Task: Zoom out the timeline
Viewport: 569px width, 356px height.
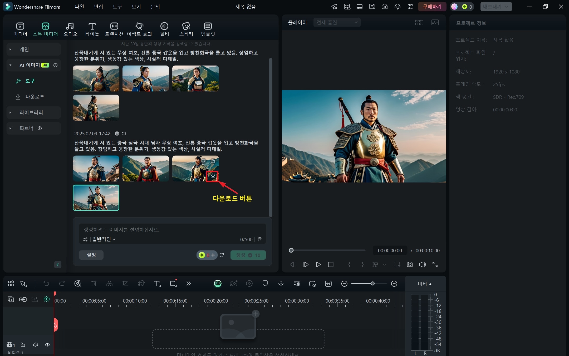Action: pyautogui.click(x=344, y=284)
